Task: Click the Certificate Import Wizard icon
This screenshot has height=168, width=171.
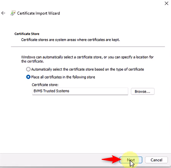Action: click(x=13, y=13)
